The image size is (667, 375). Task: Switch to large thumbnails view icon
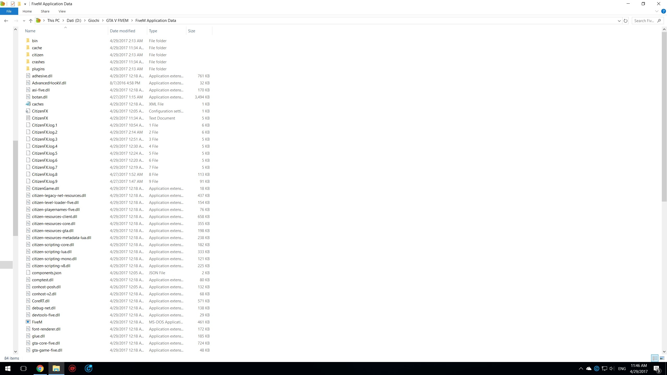pos(662,358)
